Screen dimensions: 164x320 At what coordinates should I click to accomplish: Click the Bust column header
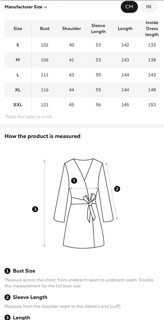click(x=45, y=28)
